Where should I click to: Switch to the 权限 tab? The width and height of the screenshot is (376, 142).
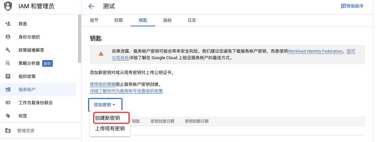(119, 20)
